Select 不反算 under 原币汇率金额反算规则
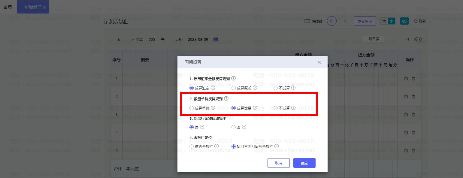The width and height of the screenshot is (463, 178). tap(276, 88)
